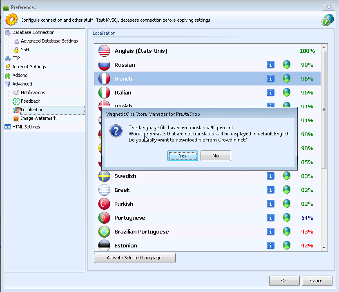Click the Turkish language info icon
339x292 pixels.
pos(270,204)
